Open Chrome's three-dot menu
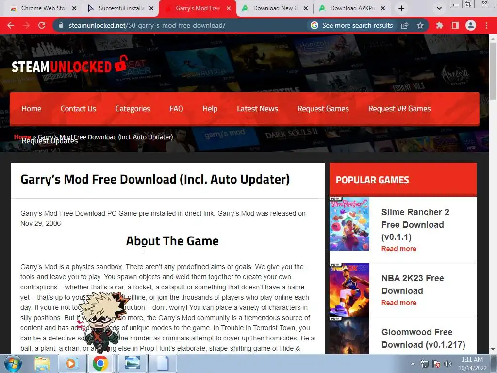Image resolution: width=497 pixels, height=373 pixels. pos(486,25)
